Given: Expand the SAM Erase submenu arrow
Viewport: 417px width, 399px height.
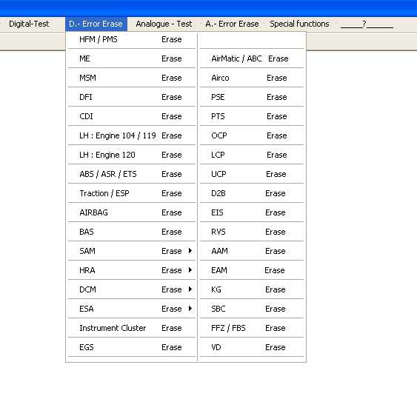Looking at the screenshot, I should pos(190,251).
